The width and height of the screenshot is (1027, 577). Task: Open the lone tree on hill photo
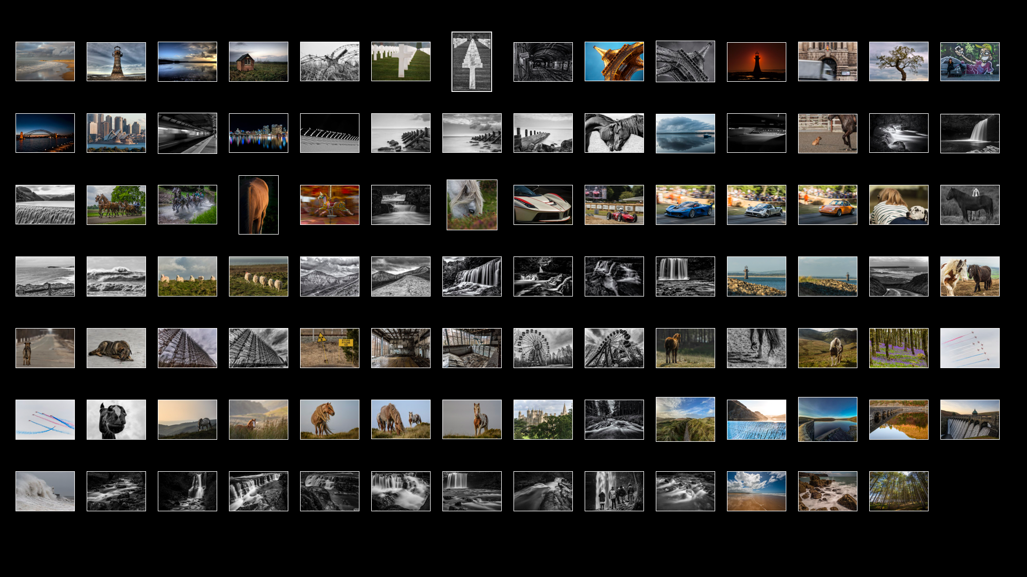899,62
